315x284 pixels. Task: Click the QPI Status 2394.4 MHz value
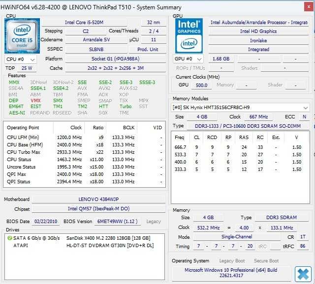69,182
